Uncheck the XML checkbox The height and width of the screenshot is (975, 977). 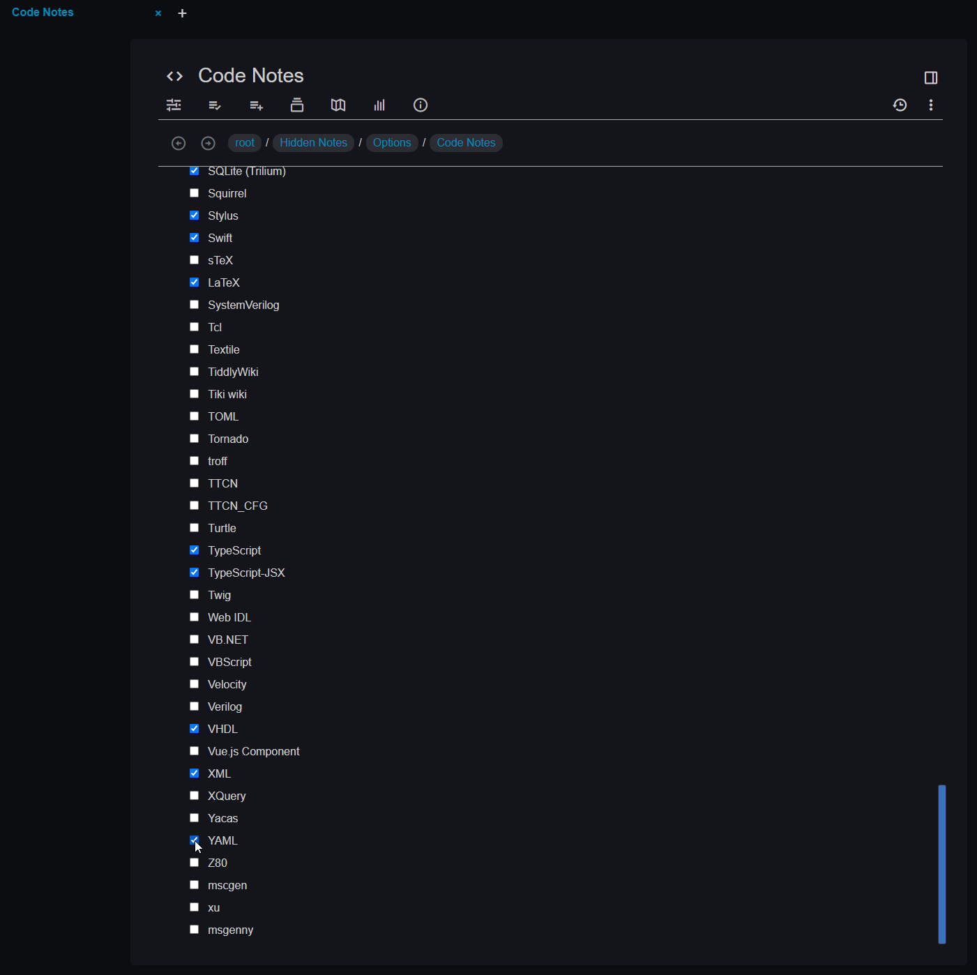195,773
